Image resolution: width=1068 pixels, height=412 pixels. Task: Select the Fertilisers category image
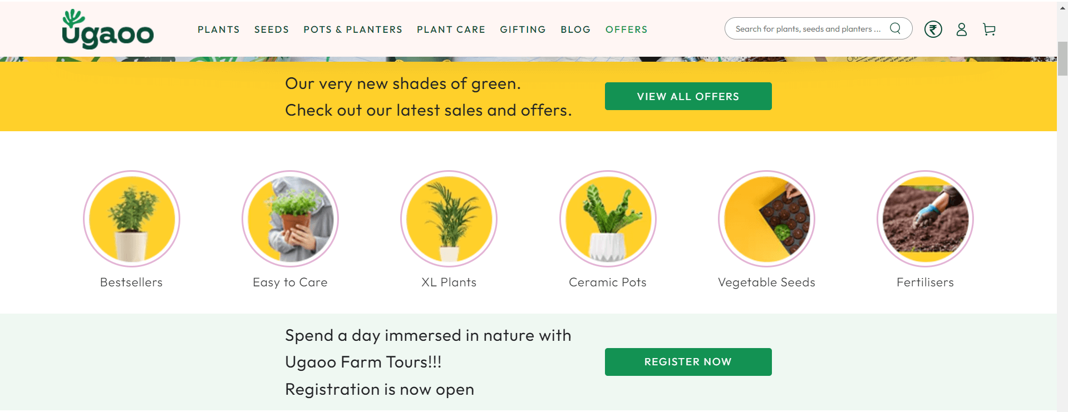925,219
